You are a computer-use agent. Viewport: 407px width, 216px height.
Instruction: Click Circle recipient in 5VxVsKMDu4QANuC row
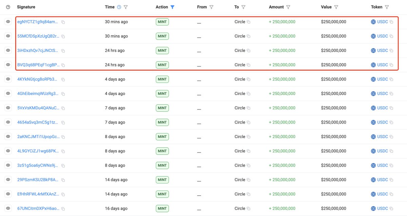click(x=239, y=108)
